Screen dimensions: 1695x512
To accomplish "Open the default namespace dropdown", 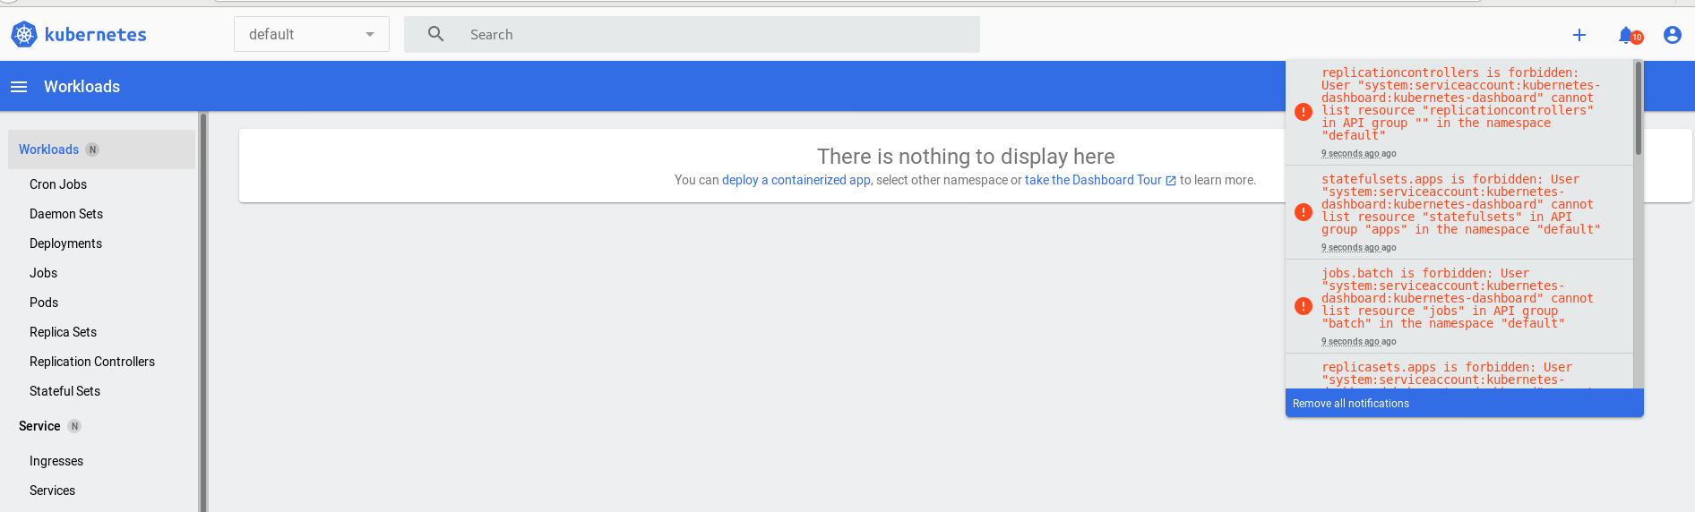I will [x=312, y=34].
